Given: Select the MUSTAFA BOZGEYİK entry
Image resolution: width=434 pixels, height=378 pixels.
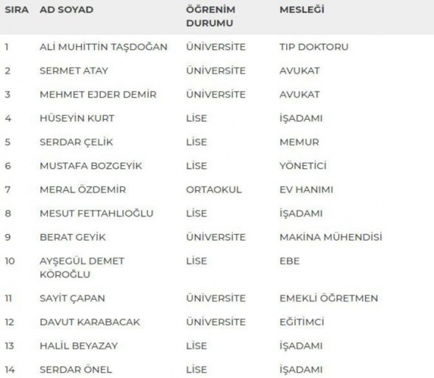Looking at the screenshot, I should [x=90, y=166].
